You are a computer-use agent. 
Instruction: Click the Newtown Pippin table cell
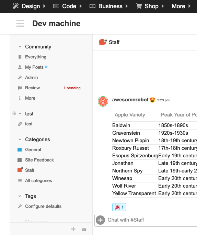131,141
